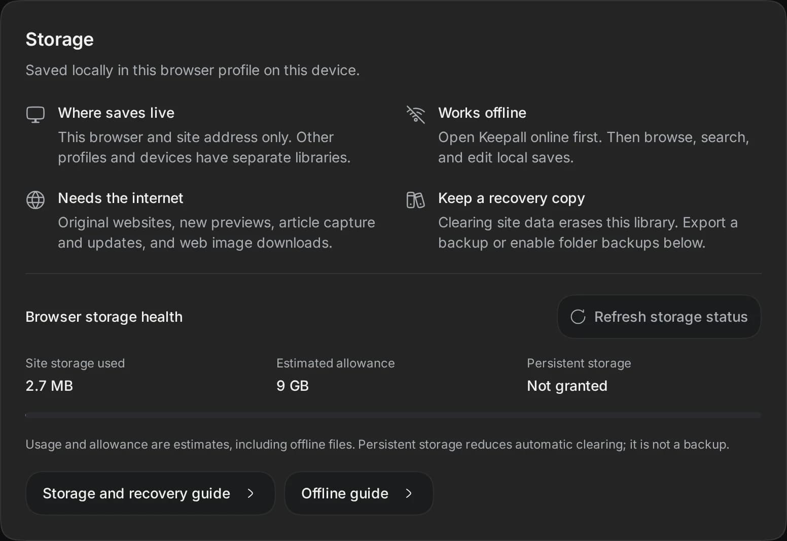
Task: Select the 'Where saves live' title
Action: pyautogui.click(x=116, y=113)
